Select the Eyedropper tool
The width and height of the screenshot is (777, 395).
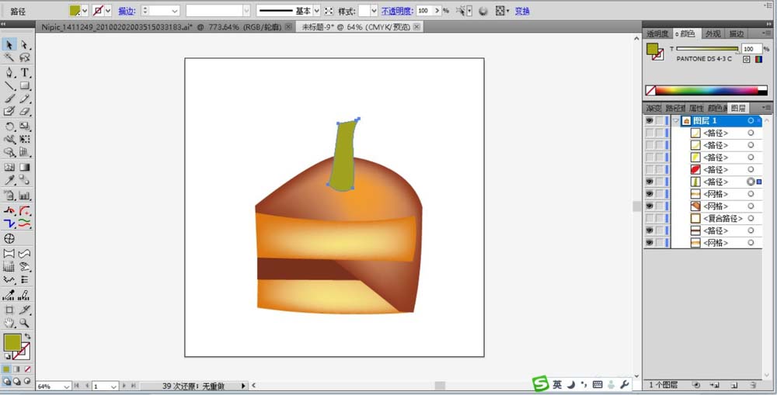coord(9,181)
